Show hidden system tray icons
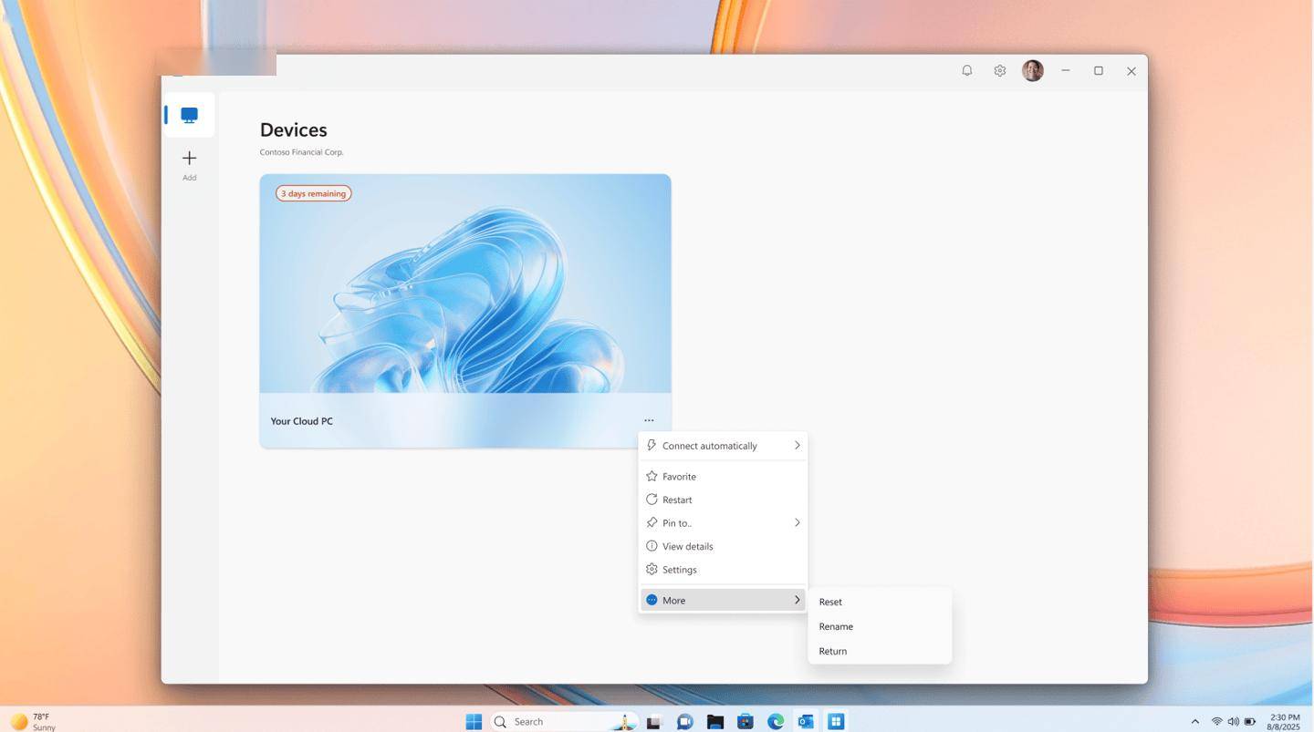1314x732 pixels. pos(1195,721)
